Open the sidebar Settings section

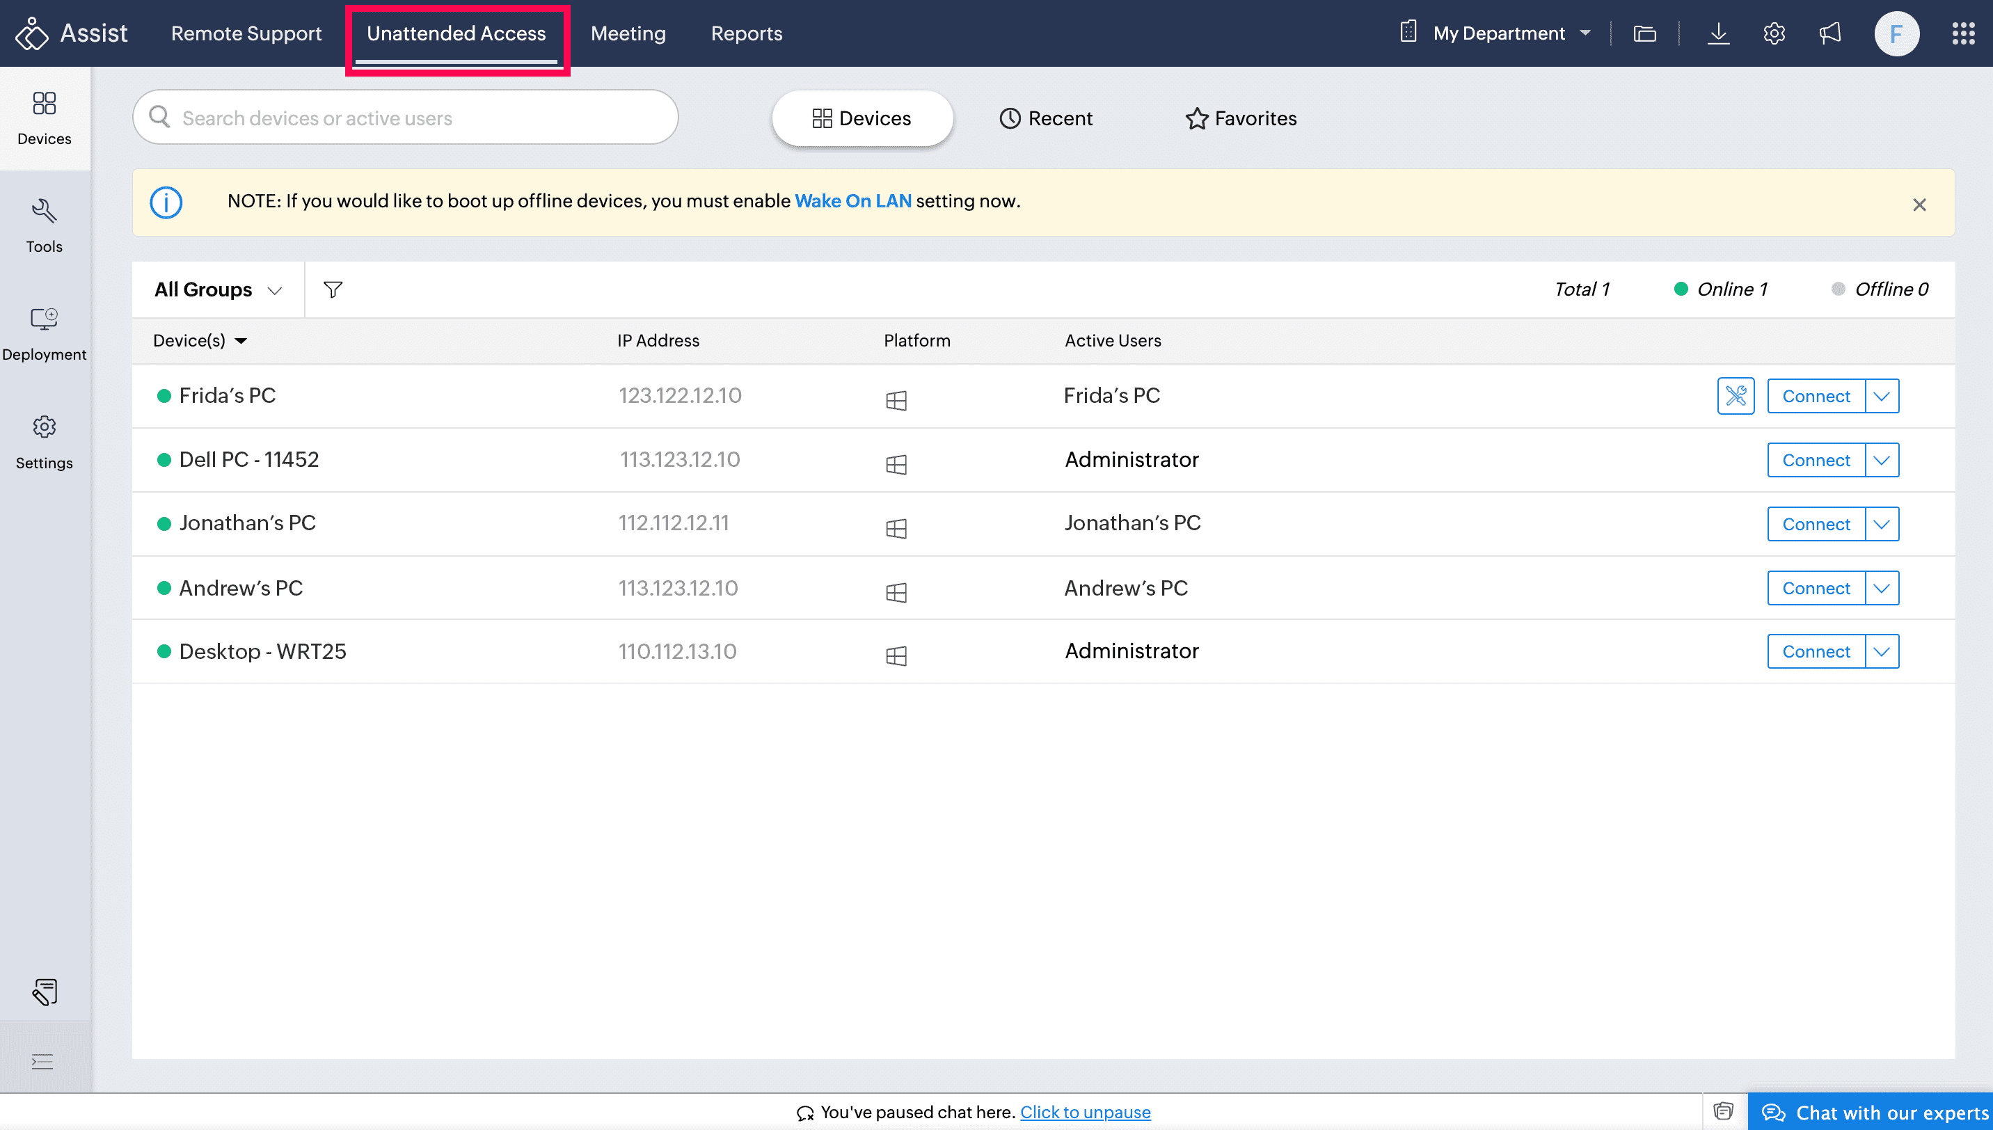pyautogui.click(x=45, y=442)
